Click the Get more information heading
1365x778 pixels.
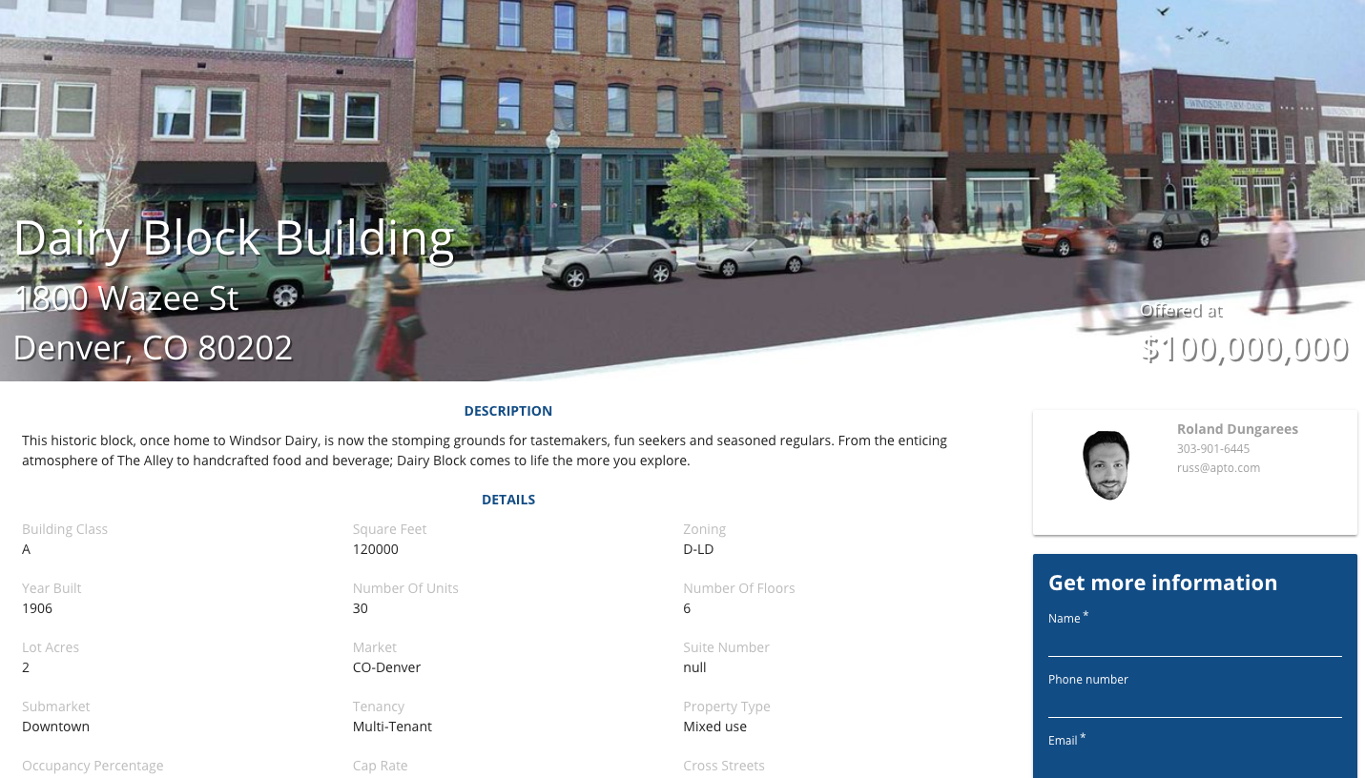pos(1163,583)
